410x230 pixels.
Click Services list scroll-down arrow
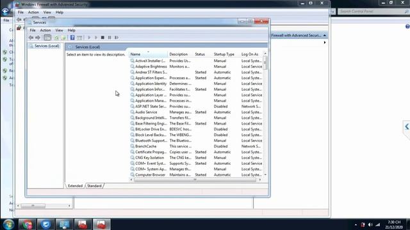pos(265,174)
